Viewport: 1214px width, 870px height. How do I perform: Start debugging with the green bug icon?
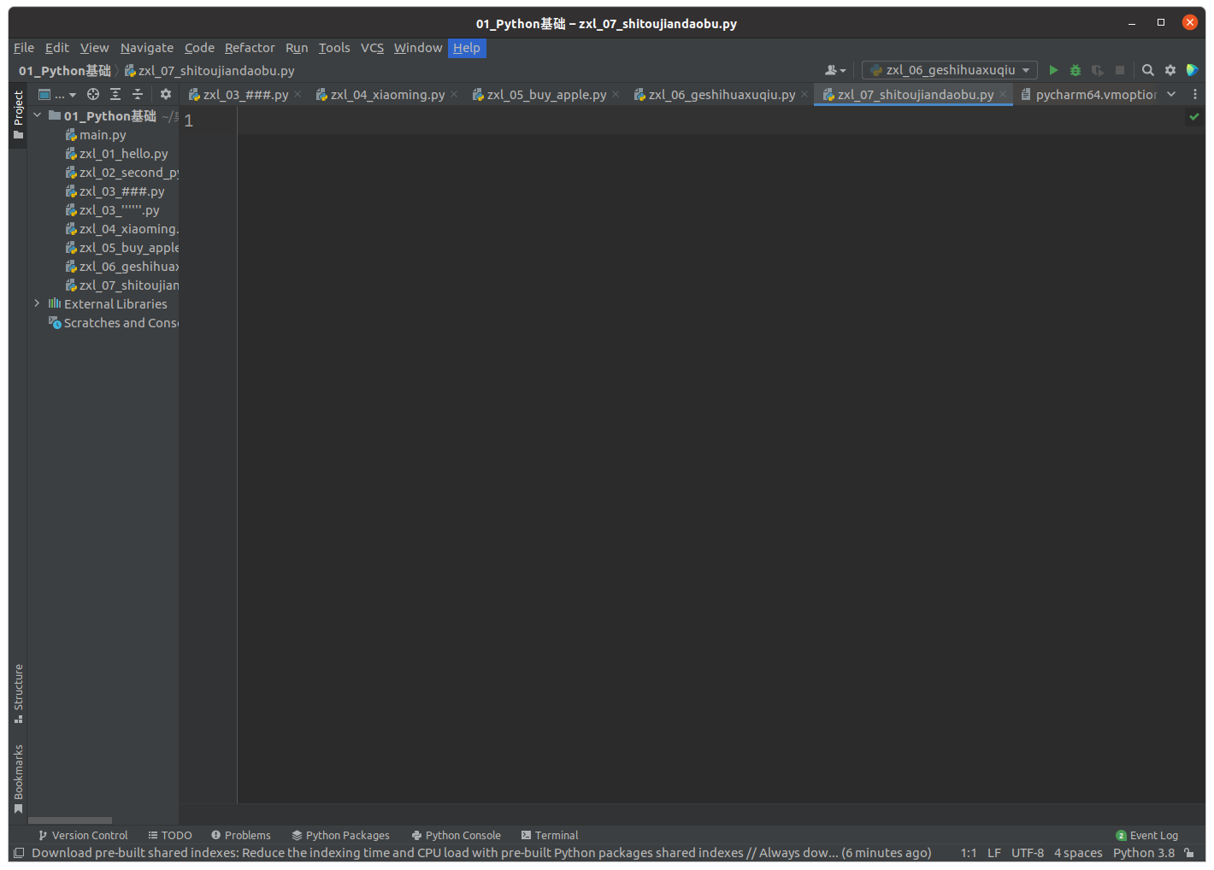click(1076, 70)
